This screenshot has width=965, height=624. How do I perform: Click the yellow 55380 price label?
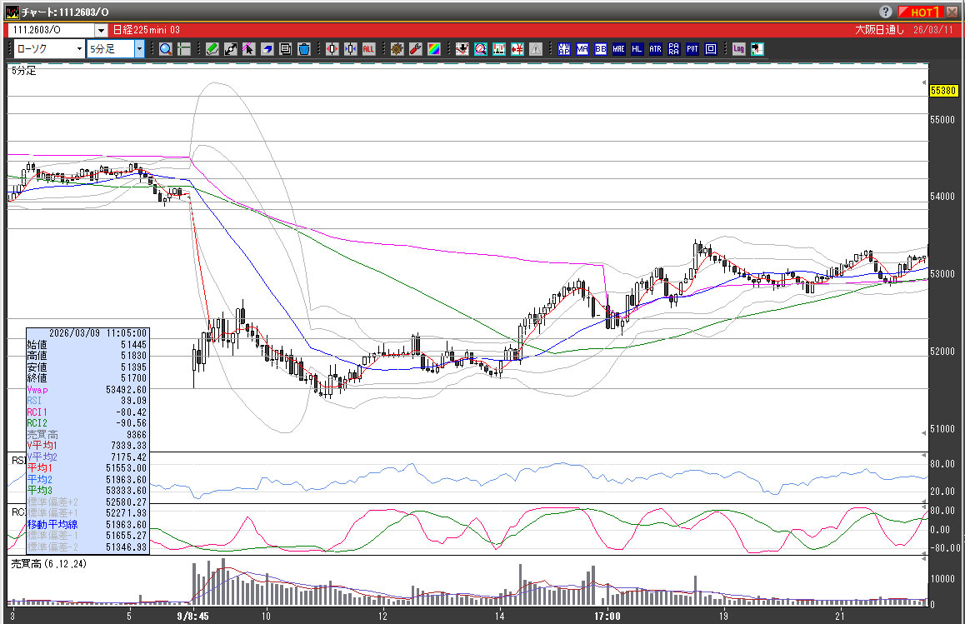coord(942,90)
